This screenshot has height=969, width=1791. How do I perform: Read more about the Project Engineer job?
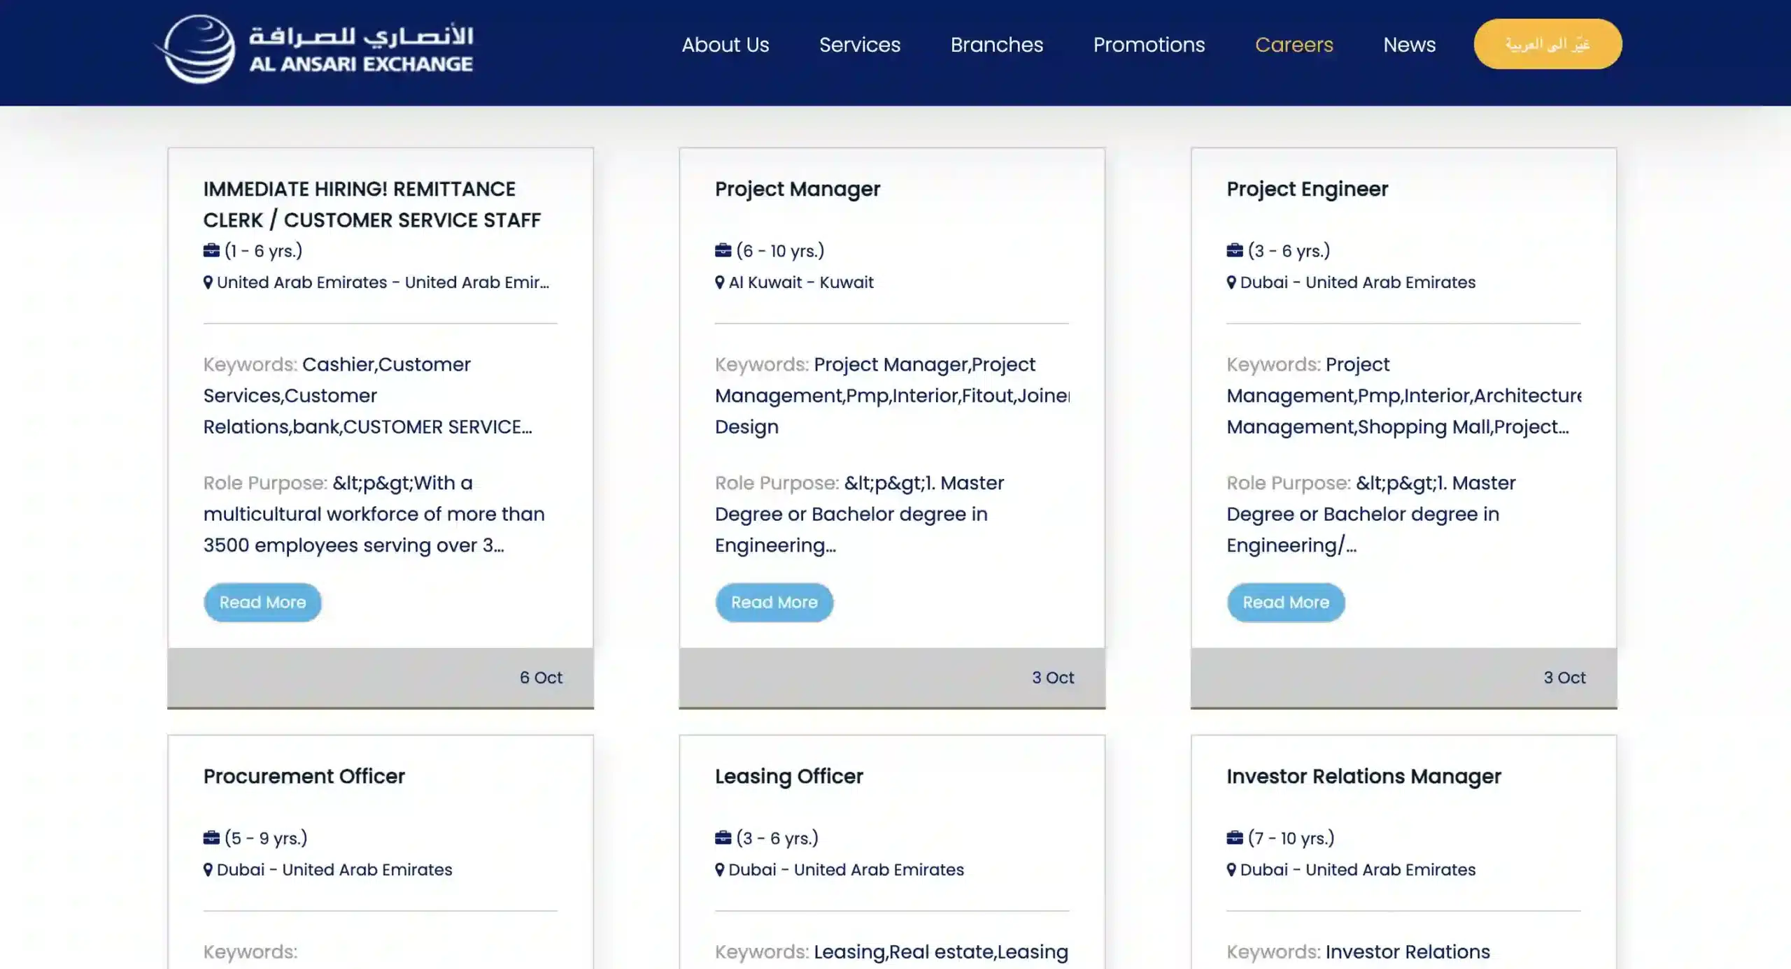(x=1285, y=602)
